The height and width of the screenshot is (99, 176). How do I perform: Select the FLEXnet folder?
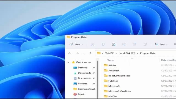(113, 81)
